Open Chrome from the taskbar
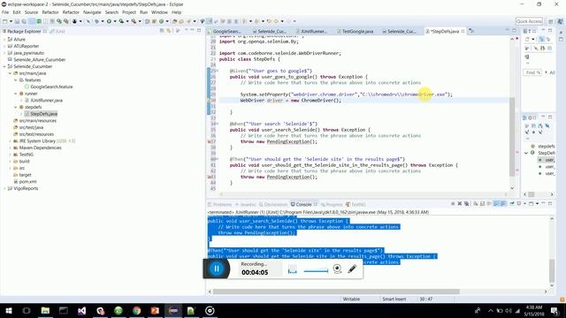 [x=136, y=310]
